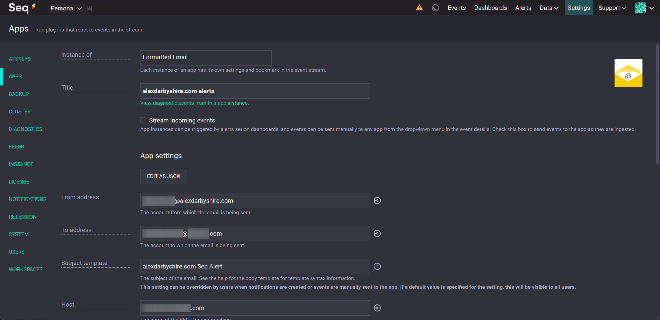Screen dimensions: 660x320
Task: Open the Personal workspace dropdown
Action: coord(66,8)
